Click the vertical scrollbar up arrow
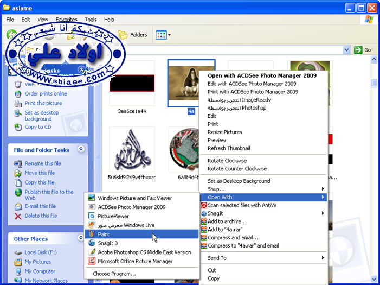Screen dimensions: 380x285 [x=374, y=60]
